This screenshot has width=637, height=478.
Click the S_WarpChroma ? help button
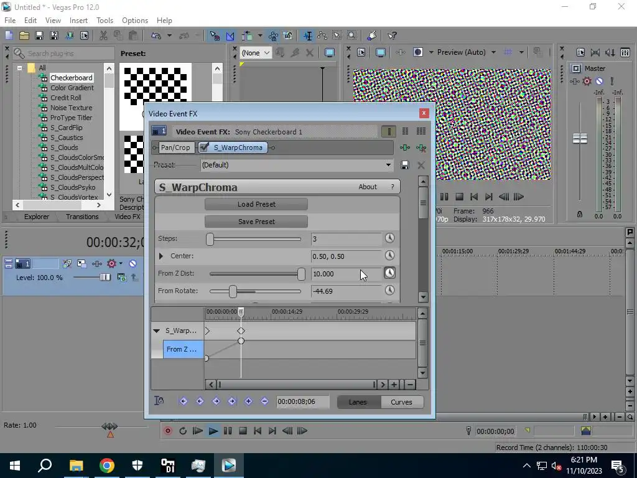point(393,187)
